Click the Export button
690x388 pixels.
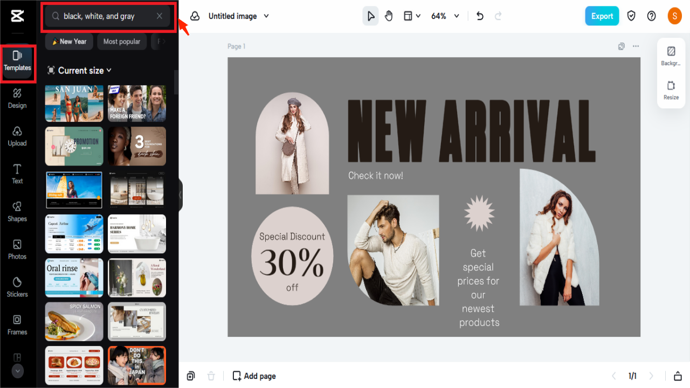(x=602, y=16)
